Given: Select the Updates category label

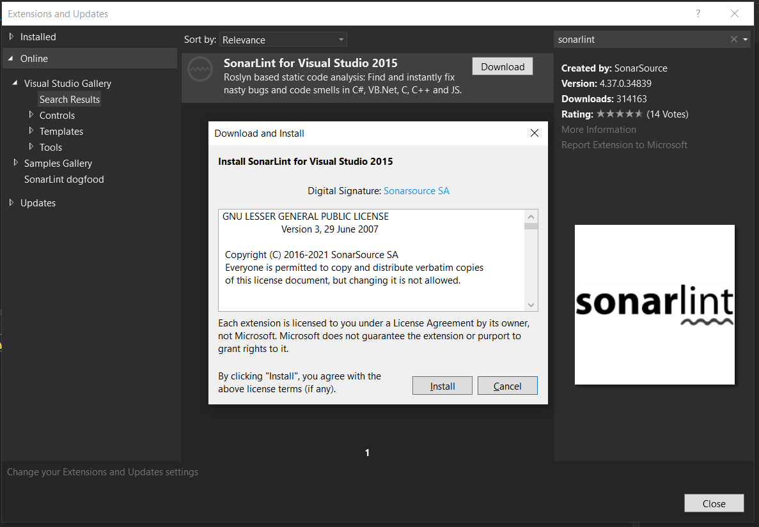Looking at the screenshot, I should (38, 203).
